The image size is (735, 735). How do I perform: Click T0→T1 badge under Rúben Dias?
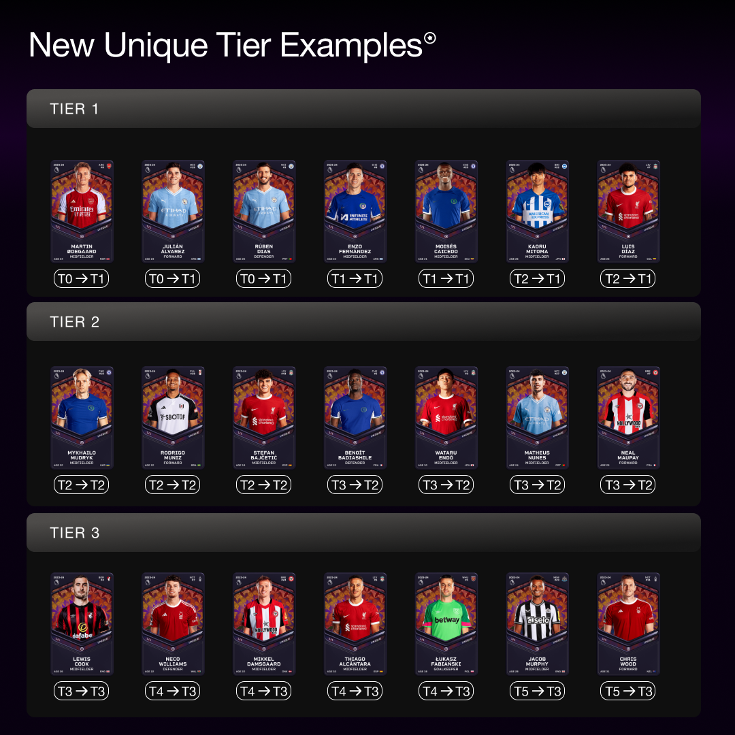tap(264, 278)
